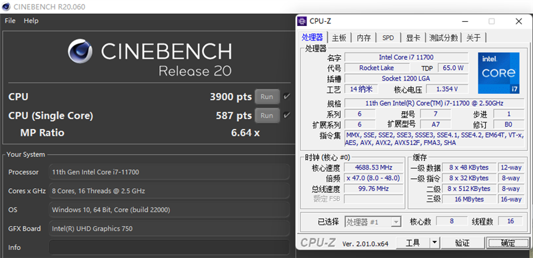This screenshot has width=533, height=258.
Task: Switch to the 主板 tab in CPU-Z
Action: point(339,38)
